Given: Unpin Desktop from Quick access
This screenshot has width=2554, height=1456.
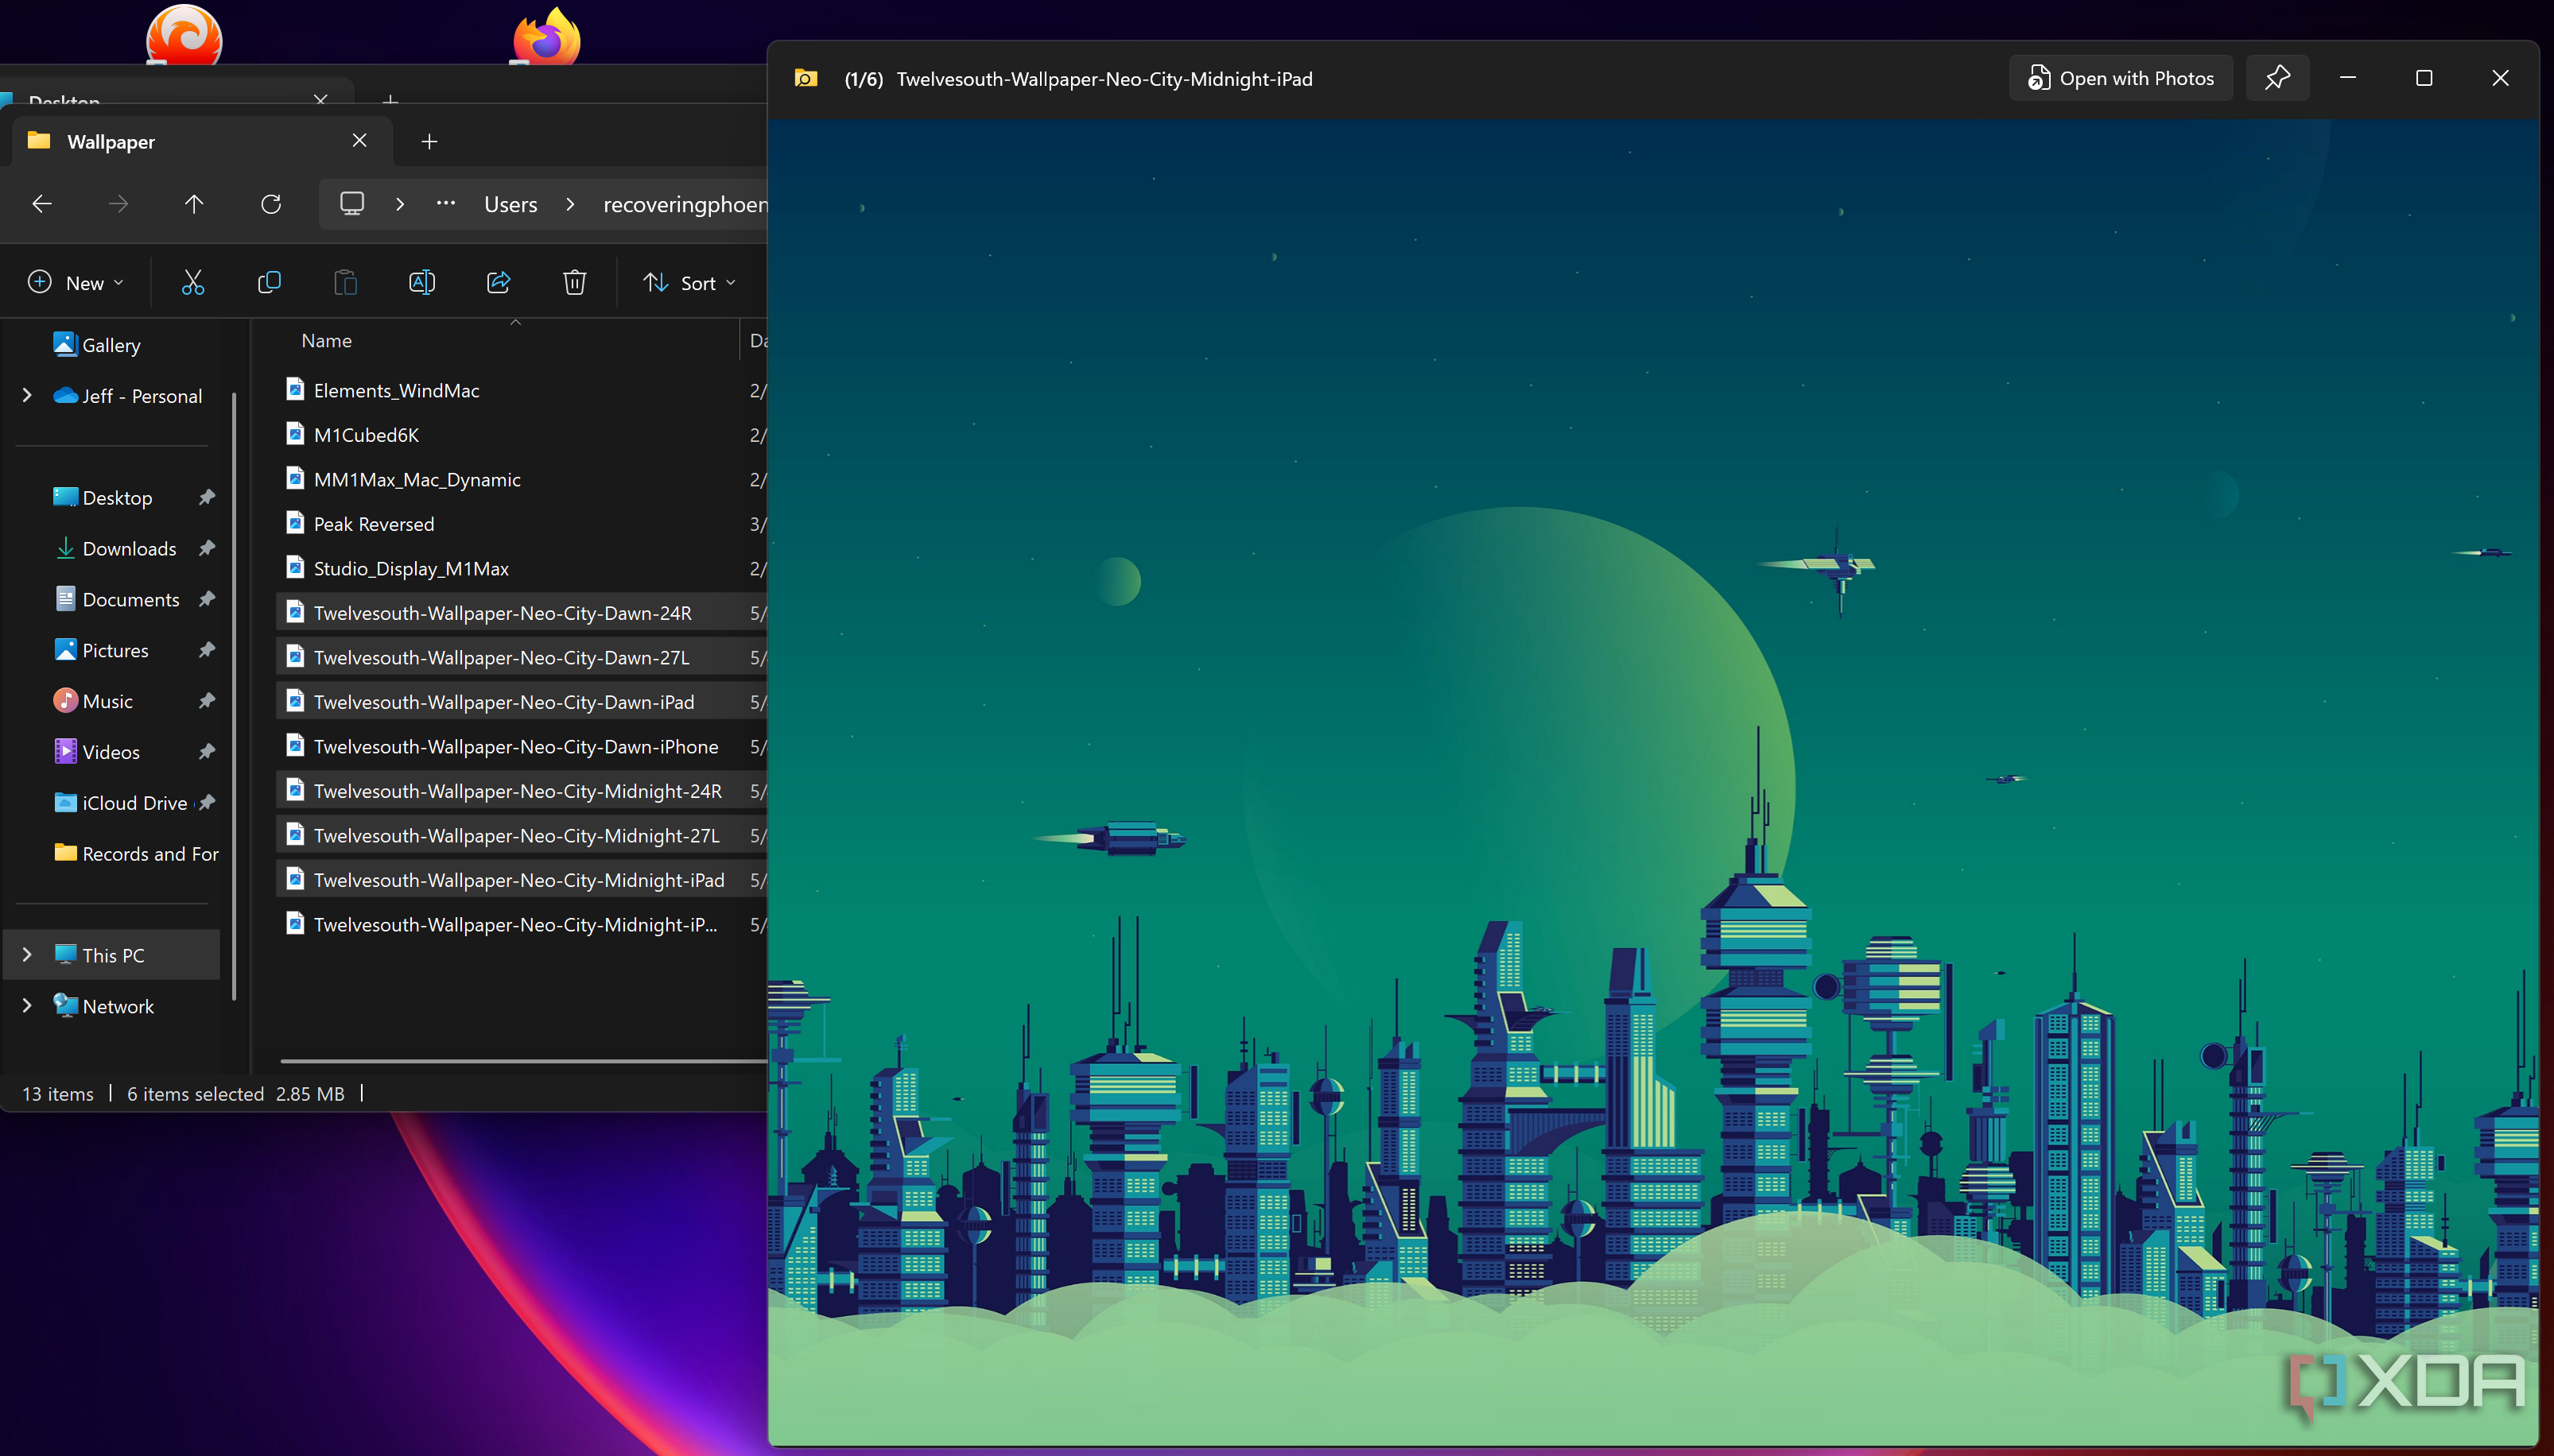Looking at the screenshot, I should pyautogui.click(x=206, y=497).
